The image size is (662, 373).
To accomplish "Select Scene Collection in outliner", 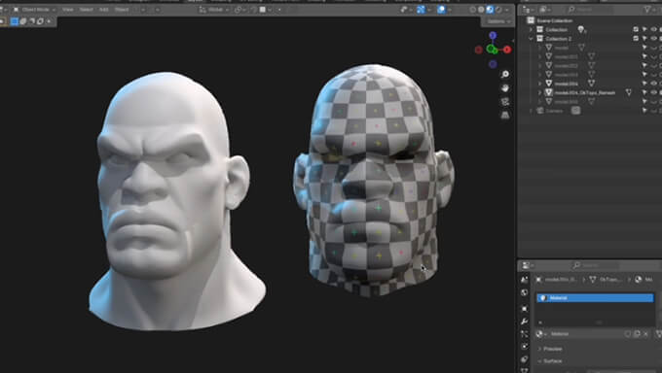I will [x=554, y=20].
